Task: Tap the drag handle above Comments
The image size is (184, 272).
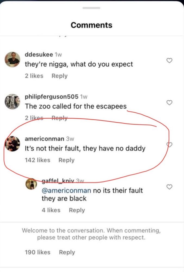Action: 91,8
